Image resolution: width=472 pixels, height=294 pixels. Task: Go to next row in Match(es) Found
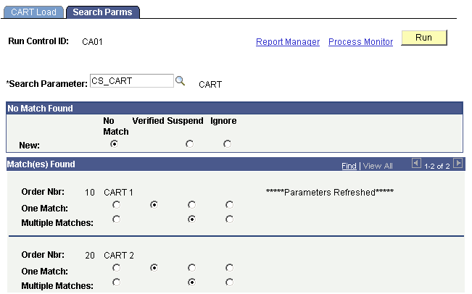[x=457, y=164]
